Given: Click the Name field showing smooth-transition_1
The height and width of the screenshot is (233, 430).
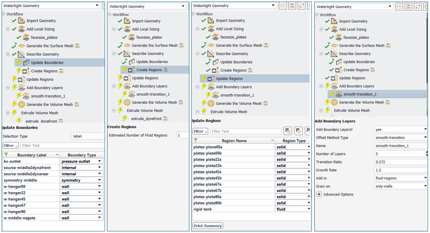Looking at the screenshot, I should pos(401,146).
